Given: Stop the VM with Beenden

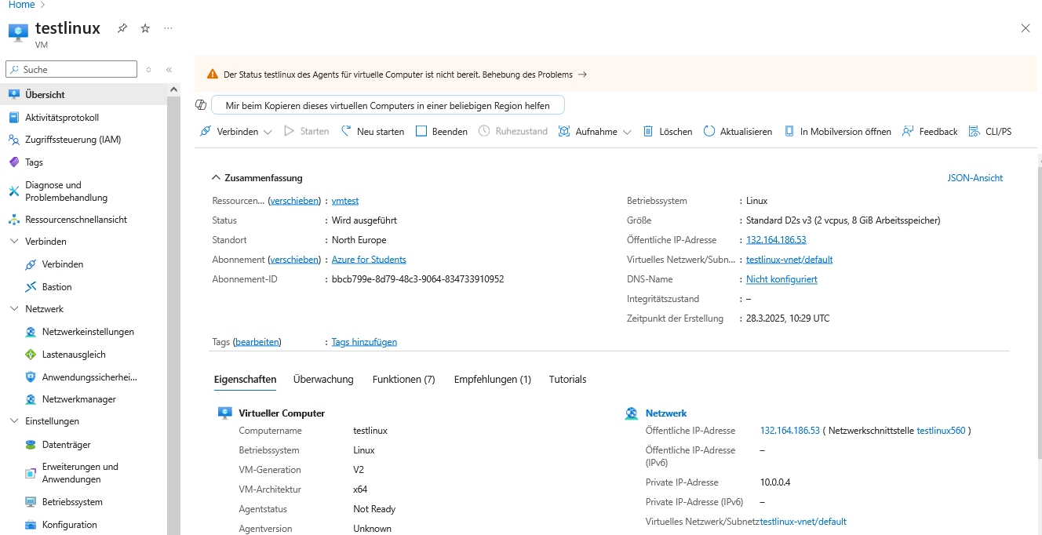Looking at the screenshot, I should click(x=442, y=132).
